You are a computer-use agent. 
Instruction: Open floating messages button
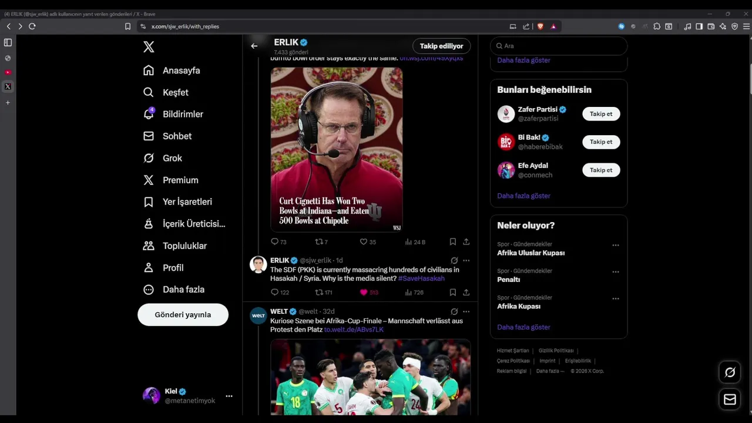pos(730,399)
